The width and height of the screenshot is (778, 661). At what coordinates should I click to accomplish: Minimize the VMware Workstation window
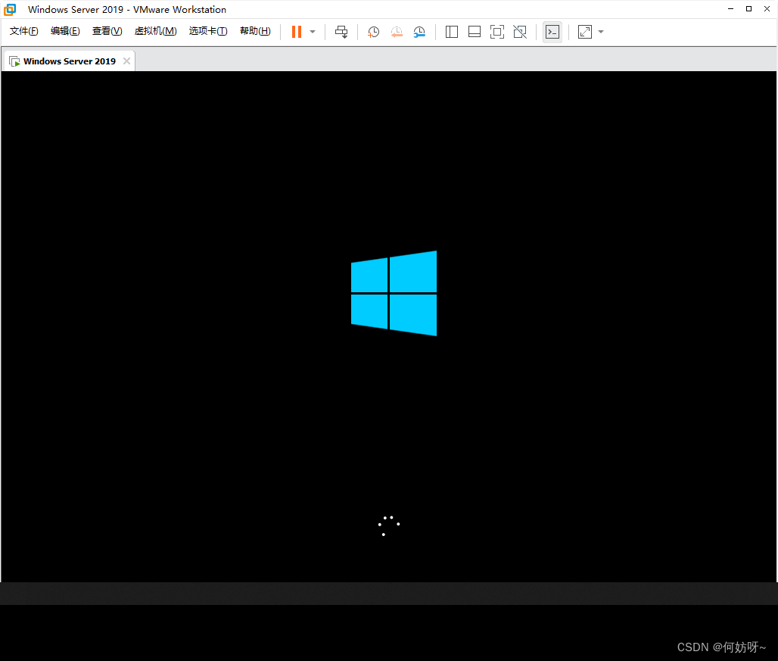pyautogui.click(x=730, y=9)
